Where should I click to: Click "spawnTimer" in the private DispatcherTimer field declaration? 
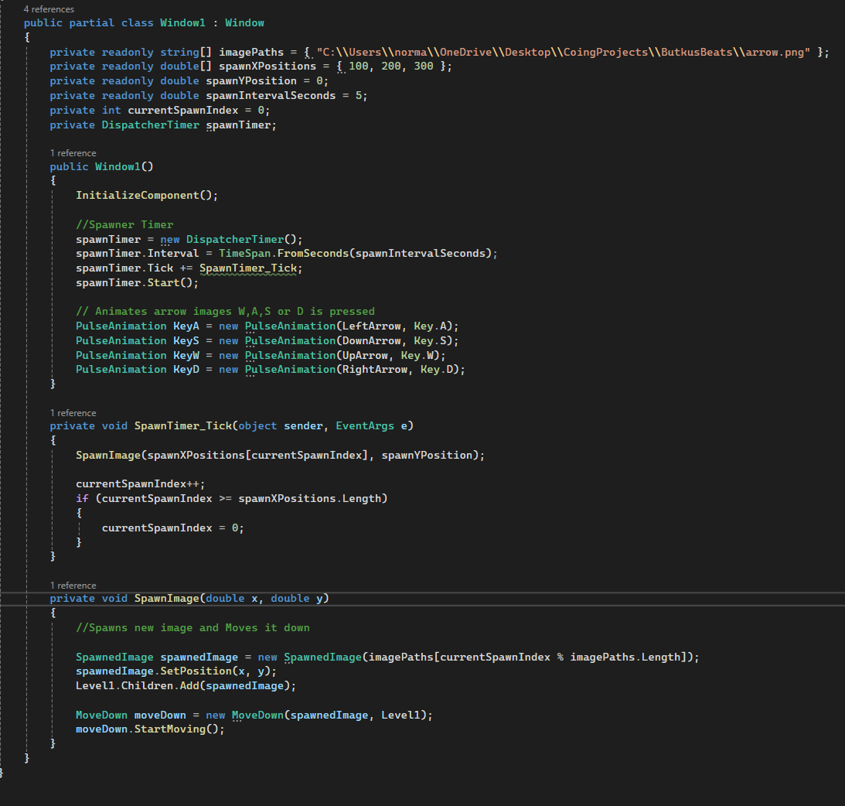pyautogui.click(x=238, y=125)
